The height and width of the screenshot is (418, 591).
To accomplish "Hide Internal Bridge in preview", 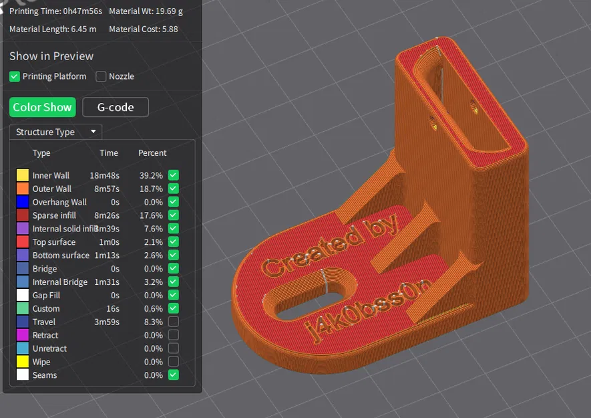I will tap(174, 282).
